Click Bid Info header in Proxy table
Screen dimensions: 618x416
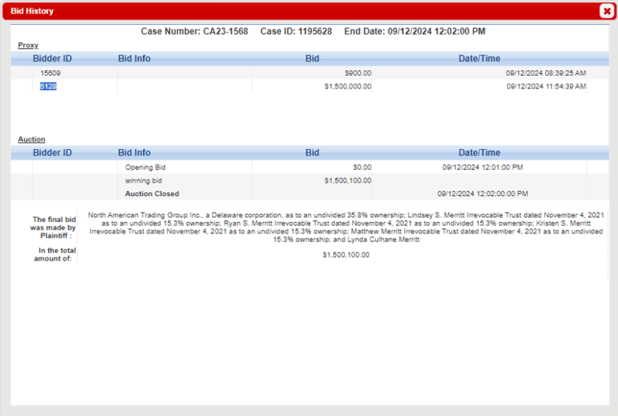coord(134,58)
